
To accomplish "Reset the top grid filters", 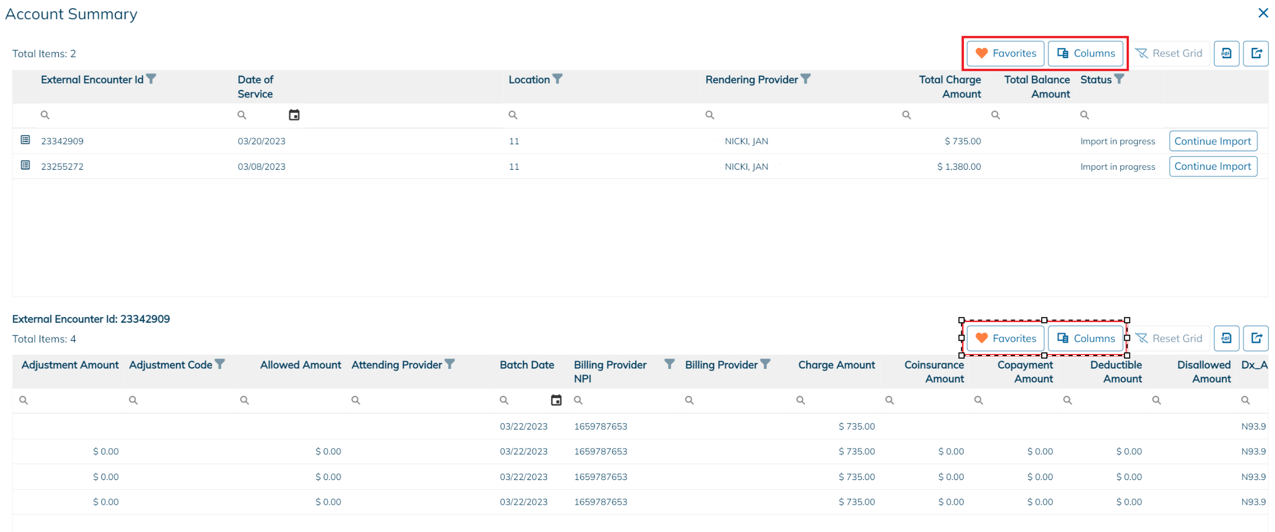I will coord(1169,54).
